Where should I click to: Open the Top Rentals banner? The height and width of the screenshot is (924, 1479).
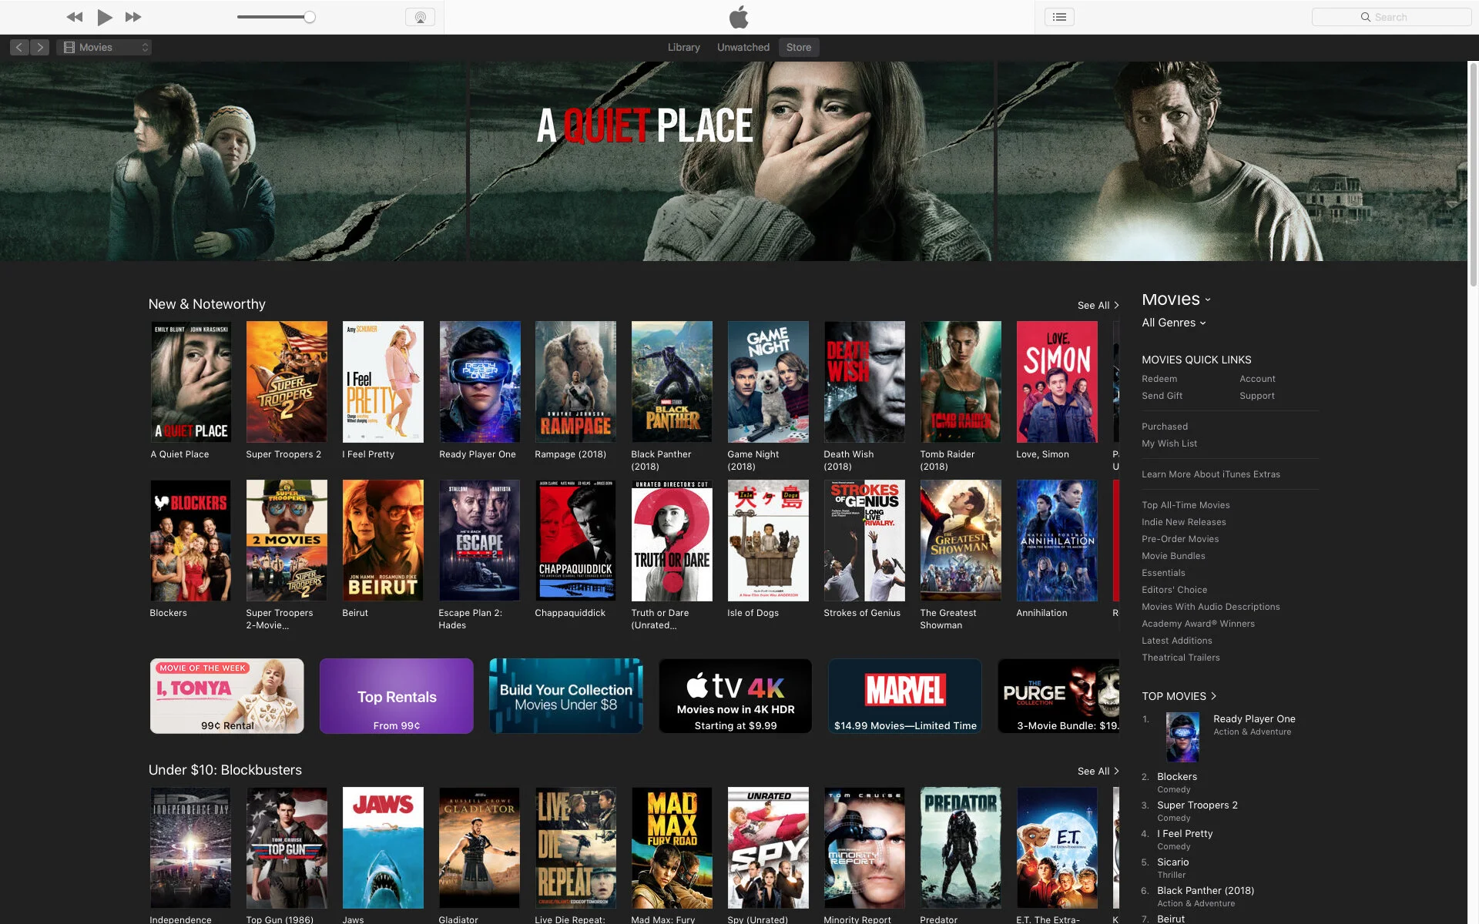396,696
